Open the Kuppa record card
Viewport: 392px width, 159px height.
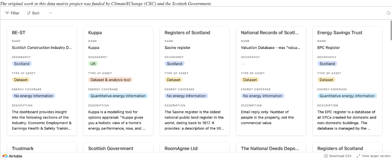[118, 33]
